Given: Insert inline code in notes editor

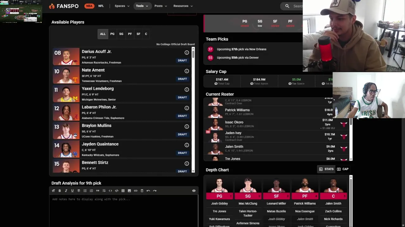Looking at the screenshot, I should coord(110,191).
